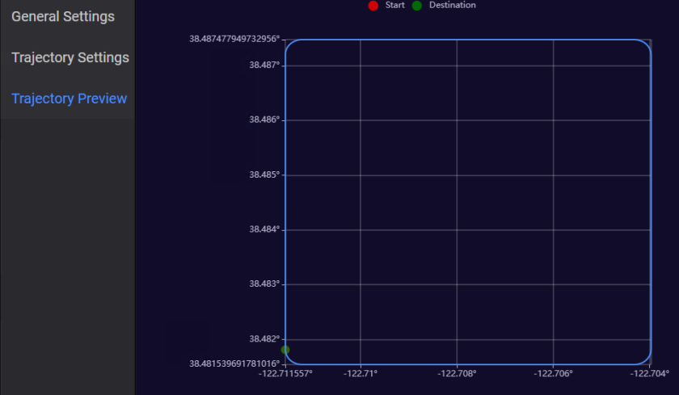Select the 38.485° latitude axis label

264,174
